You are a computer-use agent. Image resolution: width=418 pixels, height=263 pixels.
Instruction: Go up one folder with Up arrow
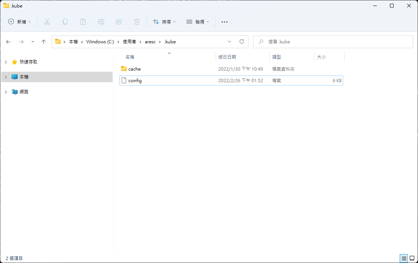[x=43, y=42]
